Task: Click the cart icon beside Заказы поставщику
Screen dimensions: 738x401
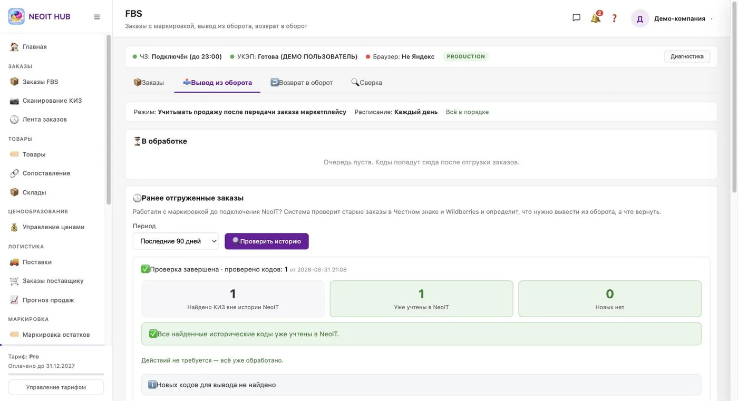Action: 14,281
